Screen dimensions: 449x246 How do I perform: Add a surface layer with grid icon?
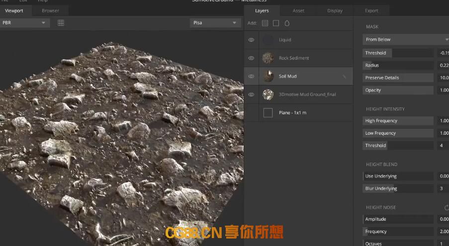265,23
